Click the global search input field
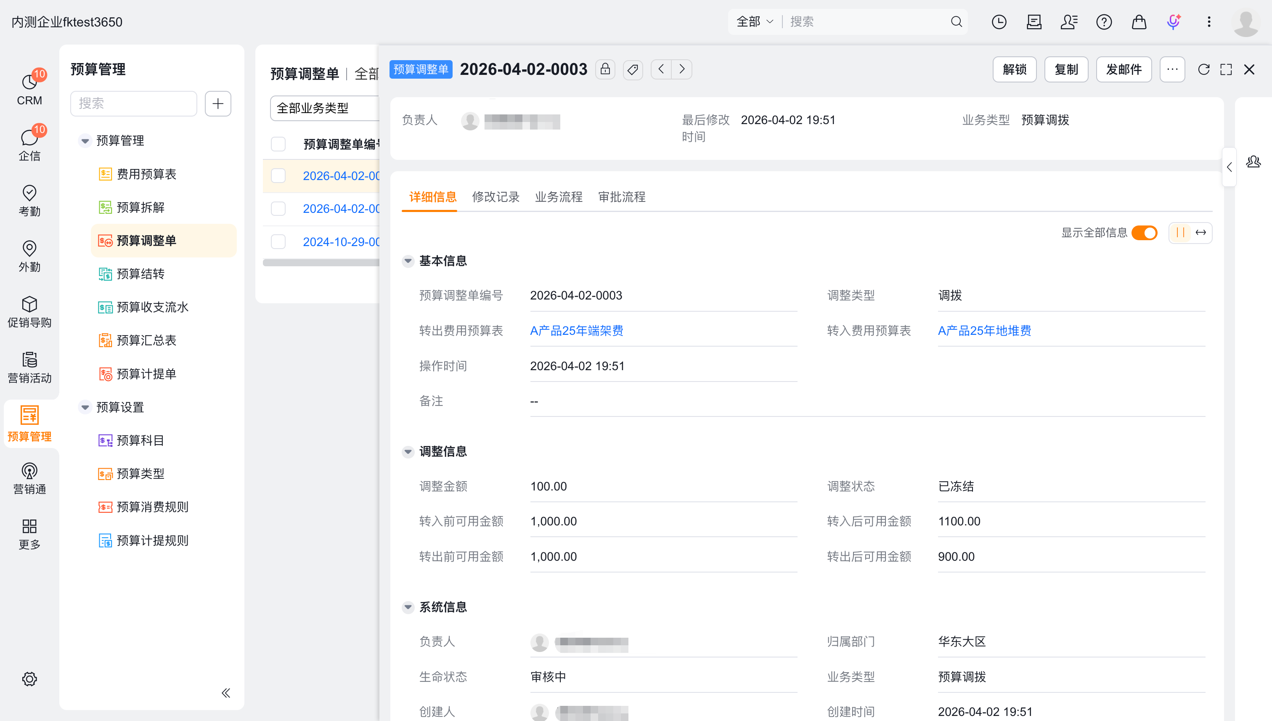1272x721 pixels. 867,22
